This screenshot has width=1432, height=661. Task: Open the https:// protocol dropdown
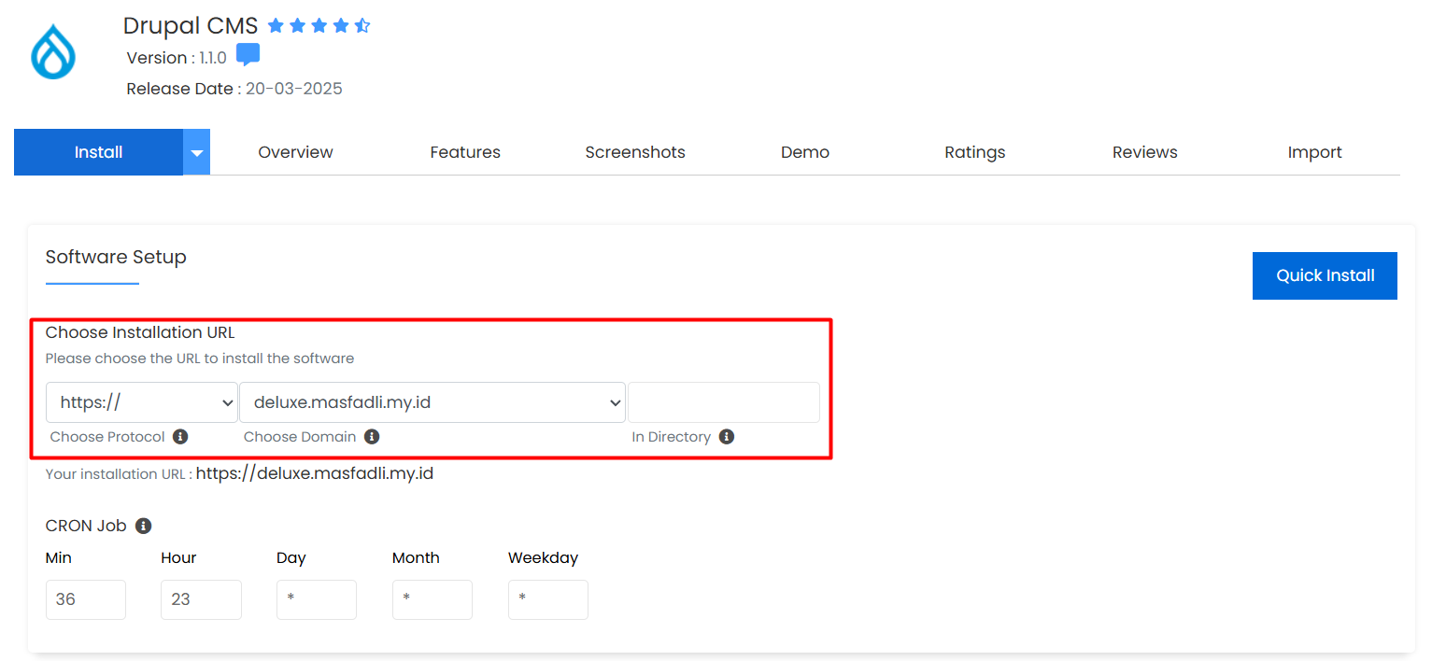coord(142,402)
